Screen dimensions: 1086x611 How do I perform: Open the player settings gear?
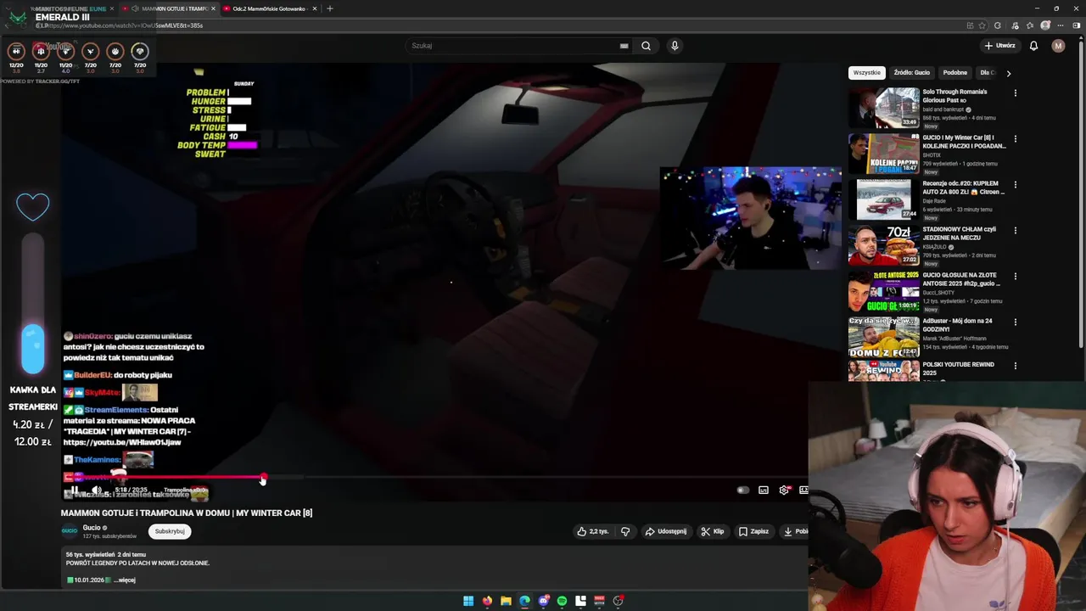(x=784, y=490)
